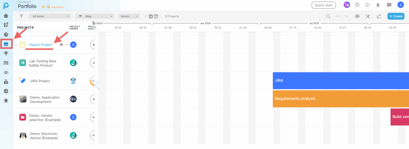Viewport: 409px width, 149px height.
Task: Open the Map view dropdown
Action: [95, 16]
